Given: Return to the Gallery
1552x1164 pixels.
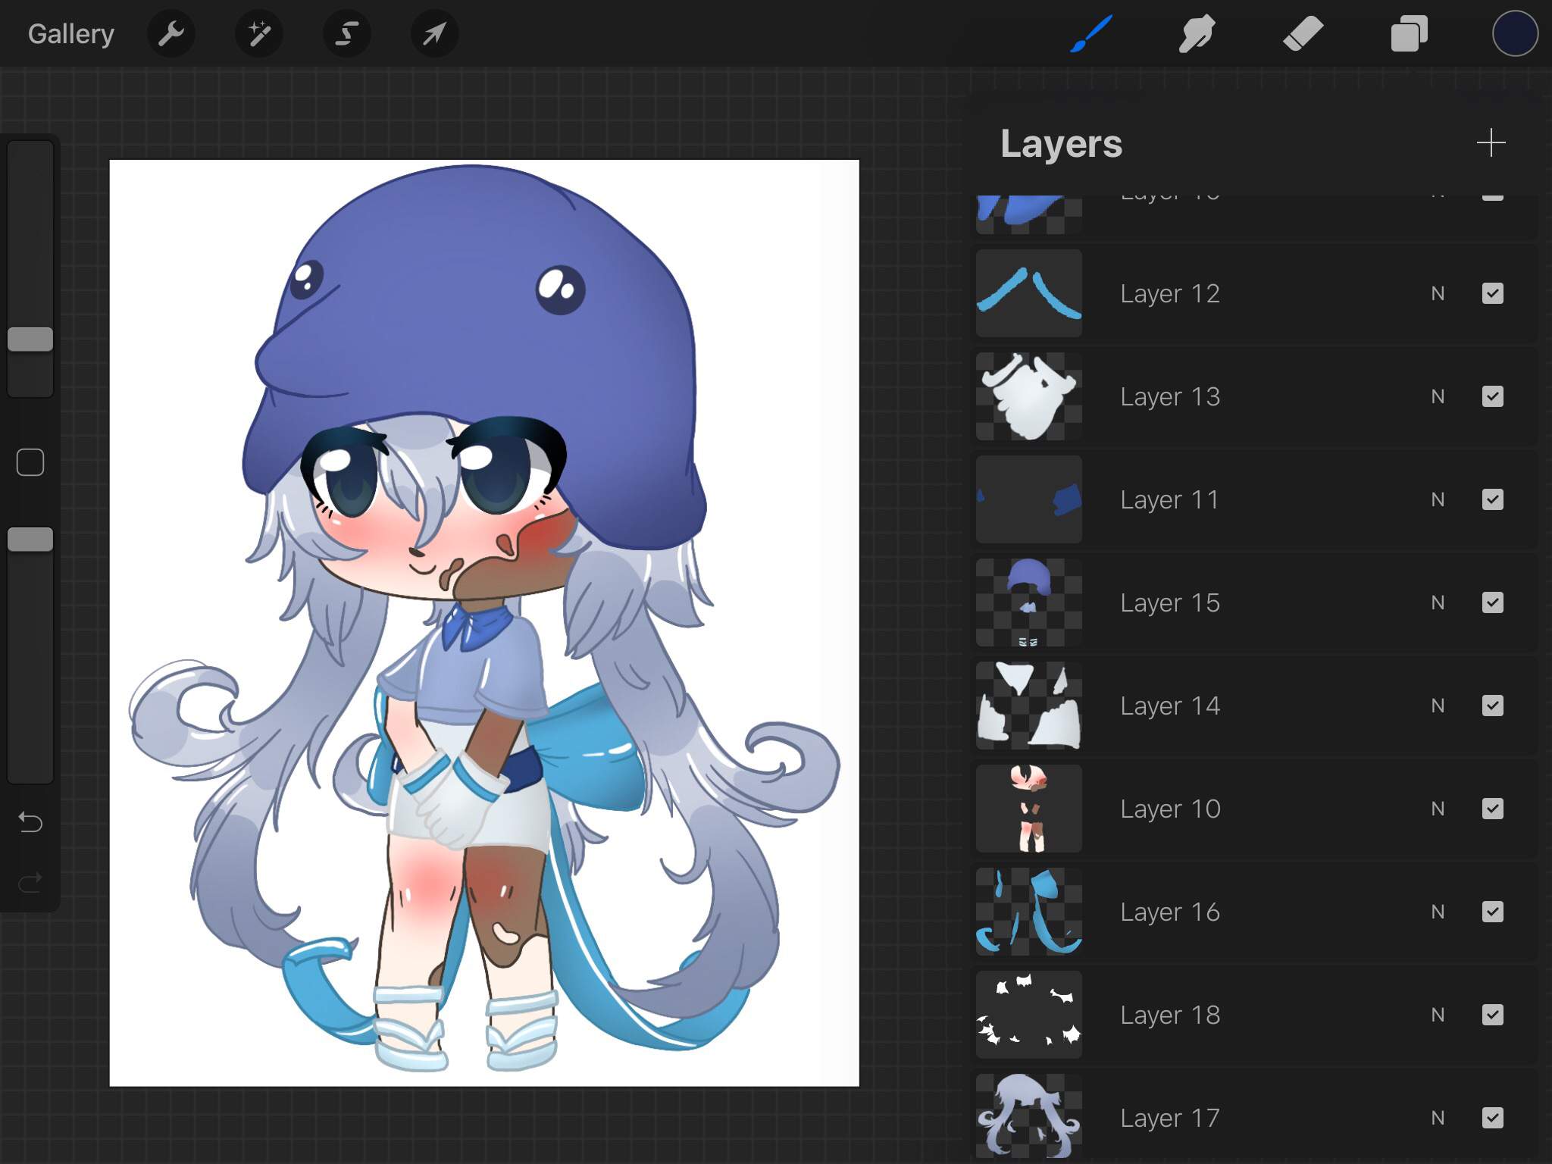Looking at the screenshot, I should pos(71,33).
